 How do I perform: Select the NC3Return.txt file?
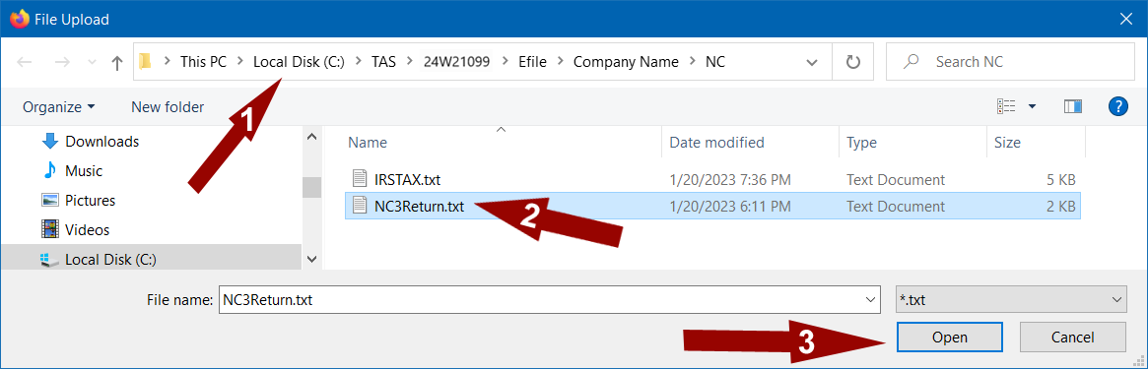[712, 206]
